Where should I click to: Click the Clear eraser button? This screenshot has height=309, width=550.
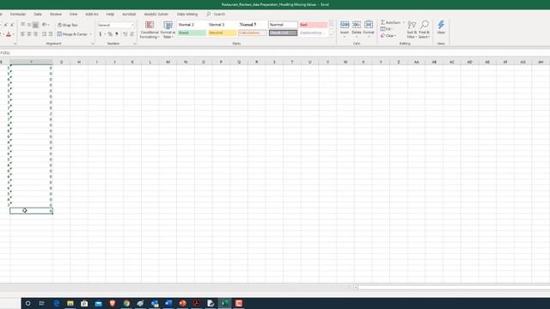[x=388, y=36]
